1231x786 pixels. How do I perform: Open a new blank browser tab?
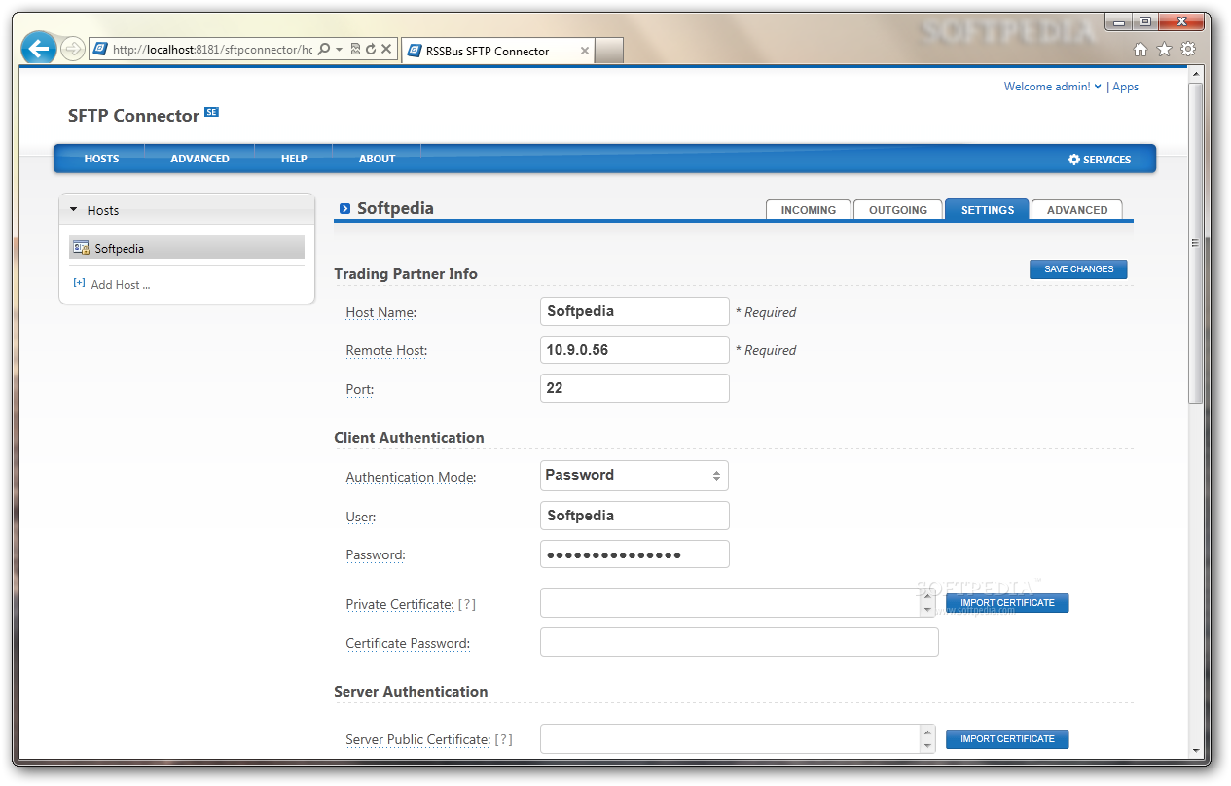point(608,51)
